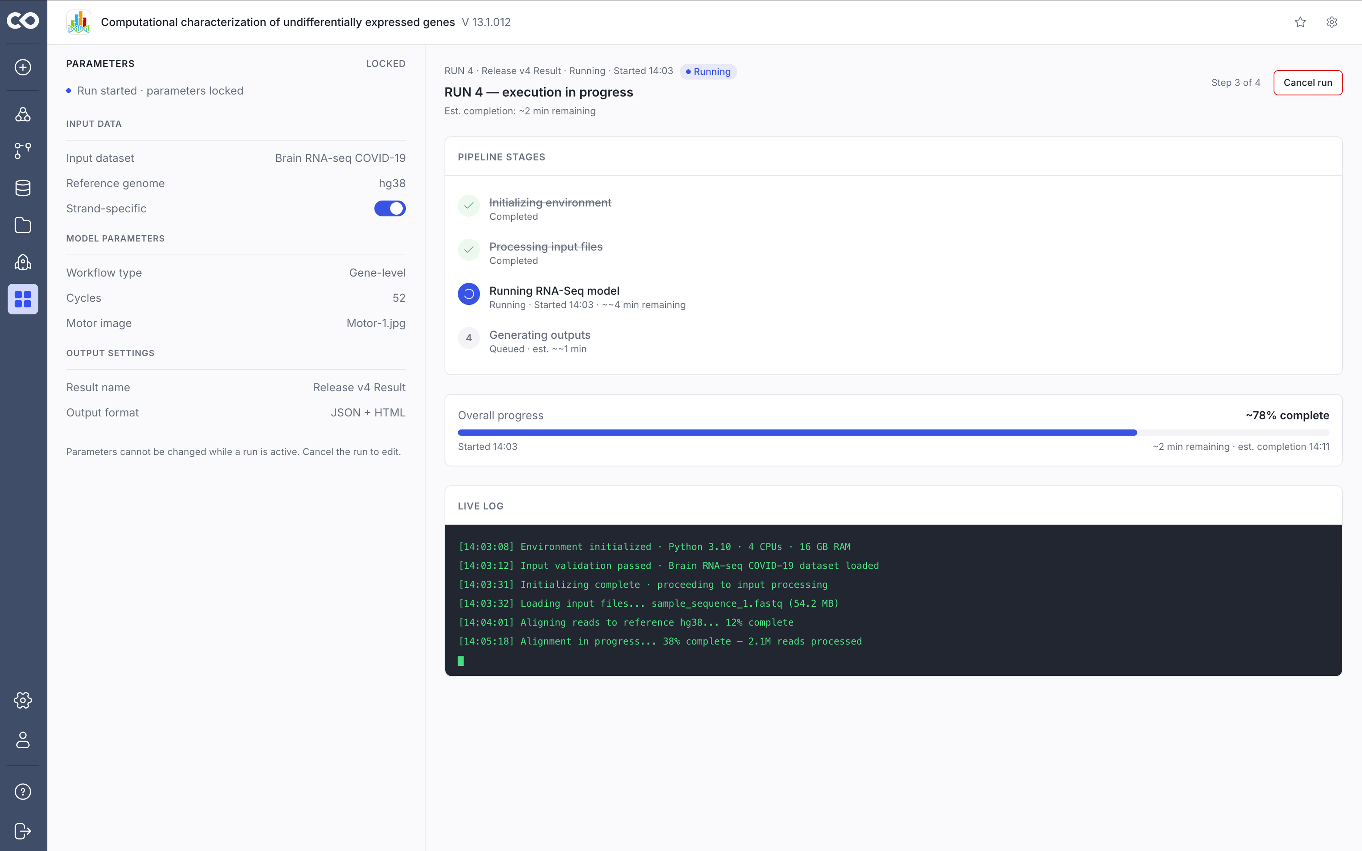Cancel the active run
Screen dimensions: 1362x851
(1308, 83)
